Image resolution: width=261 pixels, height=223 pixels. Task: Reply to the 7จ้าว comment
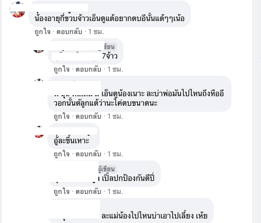(88, 69)
